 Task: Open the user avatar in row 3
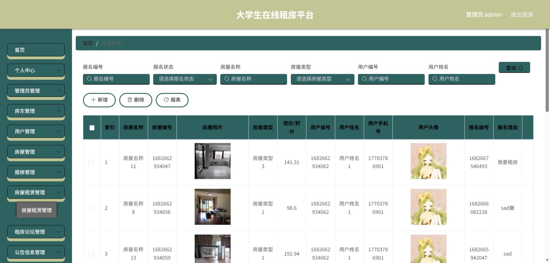tap(428, 249)
